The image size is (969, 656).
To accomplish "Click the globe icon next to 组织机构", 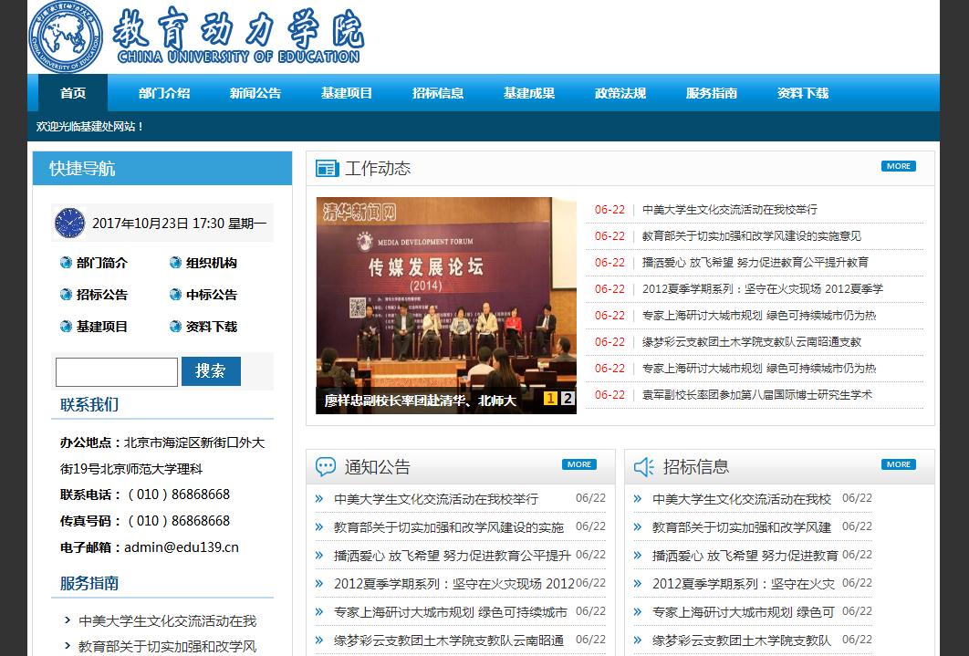I will [x=175, y=263].
